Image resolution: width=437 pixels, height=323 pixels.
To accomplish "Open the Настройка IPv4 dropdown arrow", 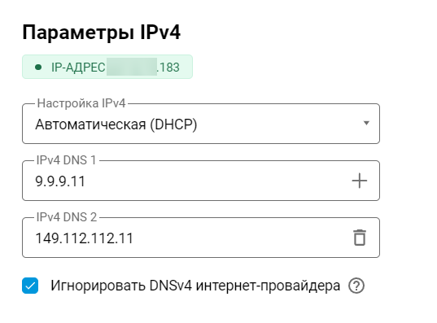I will (366, 123).
